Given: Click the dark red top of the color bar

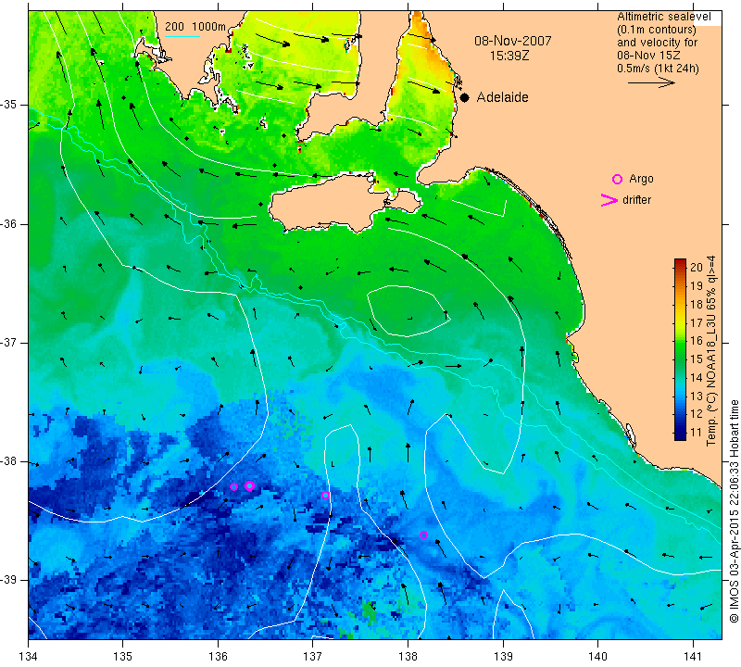Looking at the screenshot, I should coord(680,262).
